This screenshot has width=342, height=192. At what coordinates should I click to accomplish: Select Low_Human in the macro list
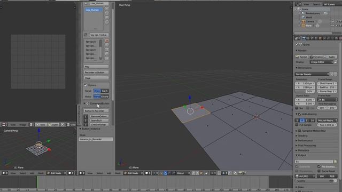click(x=93, y=10)
